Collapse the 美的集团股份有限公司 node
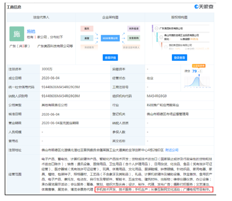Viewport: 232px width, 201px height. 166,47
